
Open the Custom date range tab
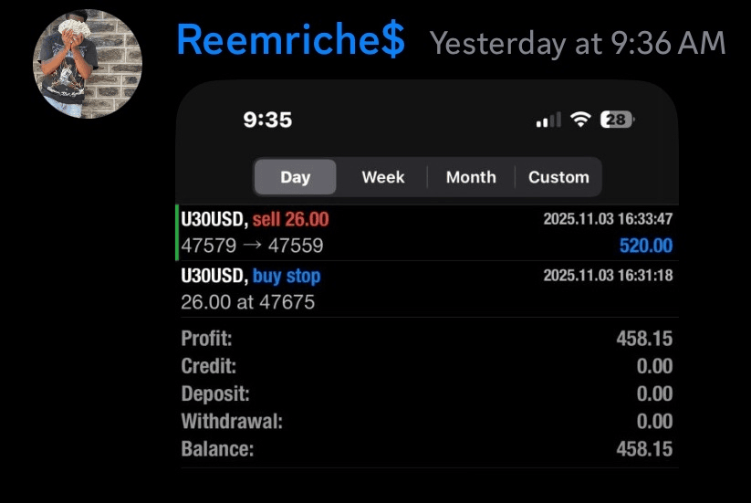pos(558,177)
